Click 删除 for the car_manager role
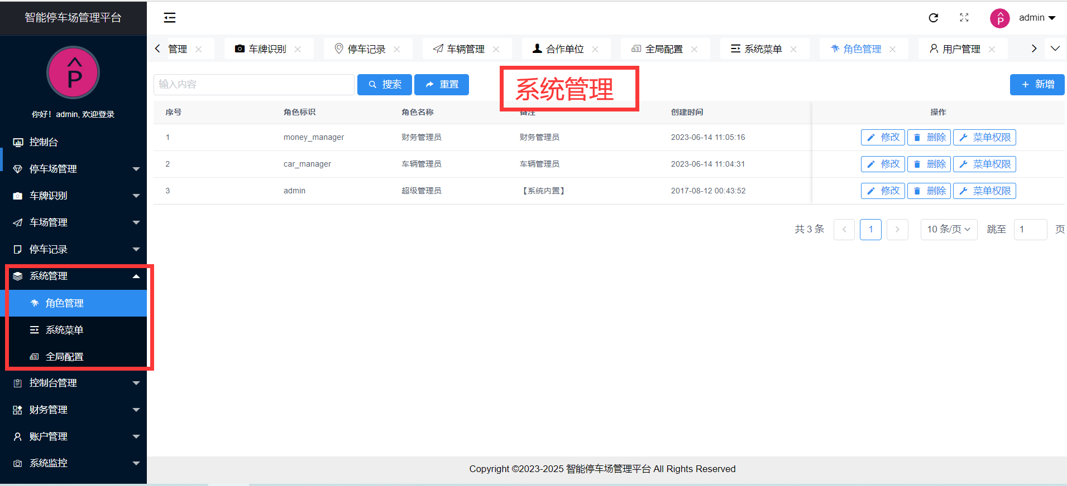1067x486 pixels. coord(929,164)
